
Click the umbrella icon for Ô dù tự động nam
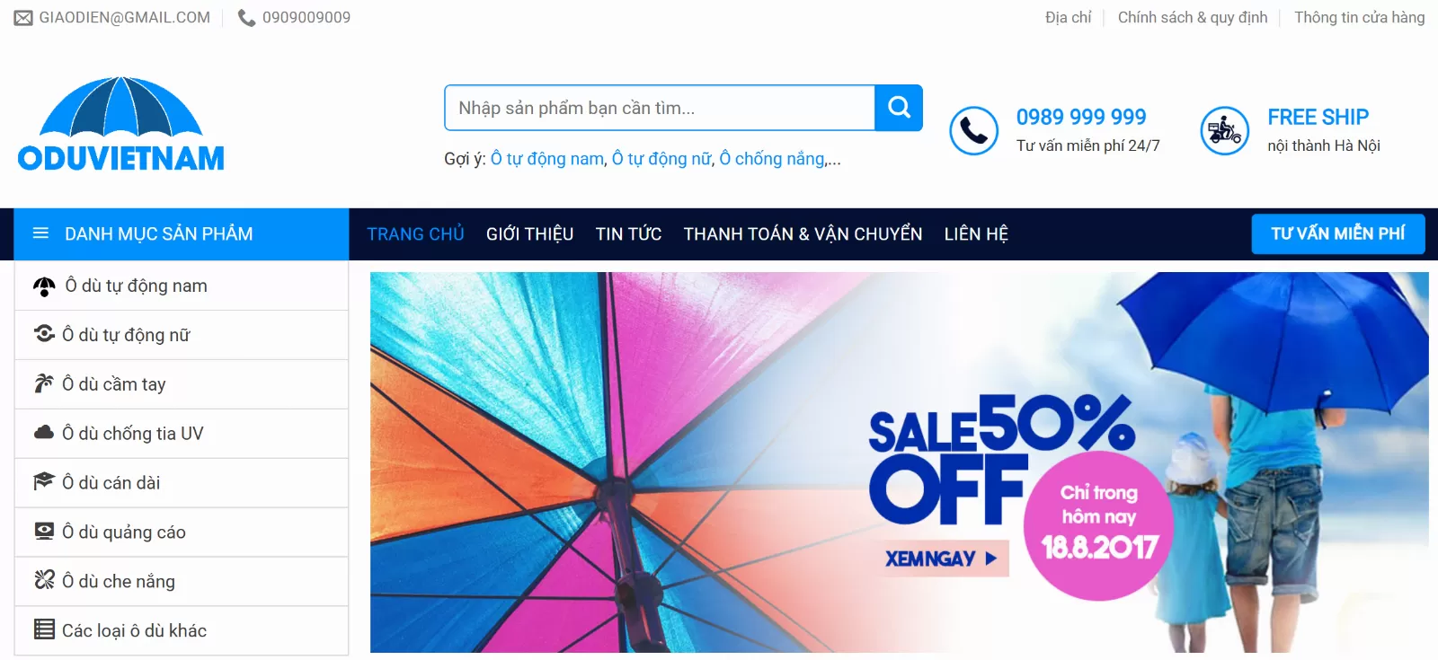coord(44,286)
